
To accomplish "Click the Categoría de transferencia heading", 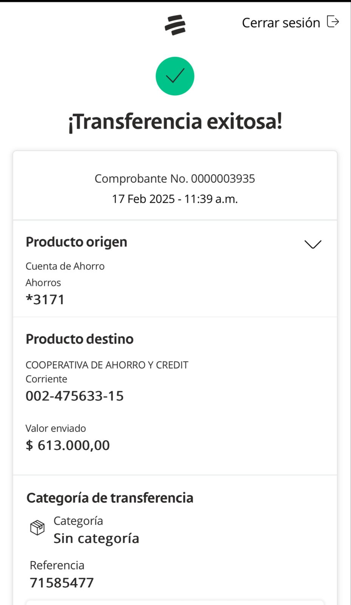I will [110, 498].
